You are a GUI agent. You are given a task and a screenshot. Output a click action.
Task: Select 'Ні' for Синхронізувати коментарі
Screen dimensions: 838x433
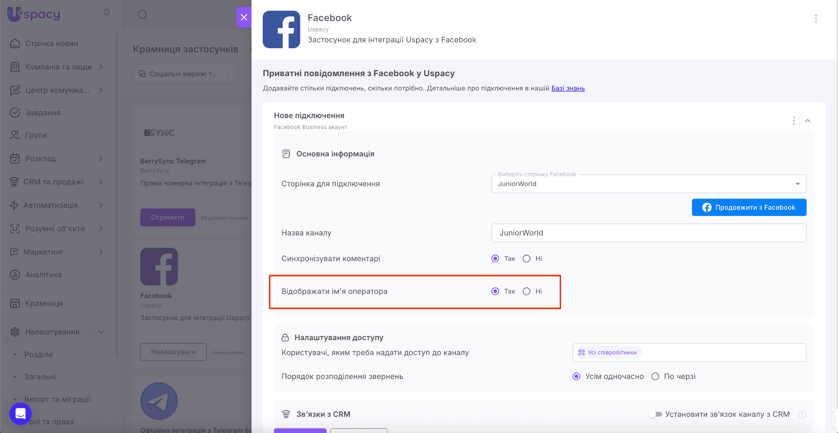point(527,258)
